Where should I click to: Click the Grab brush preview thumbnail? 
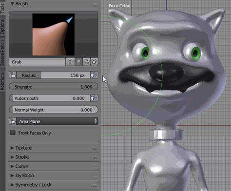[54, 35]
